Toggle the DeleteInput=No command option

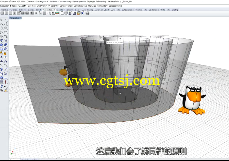pos(80,6)
